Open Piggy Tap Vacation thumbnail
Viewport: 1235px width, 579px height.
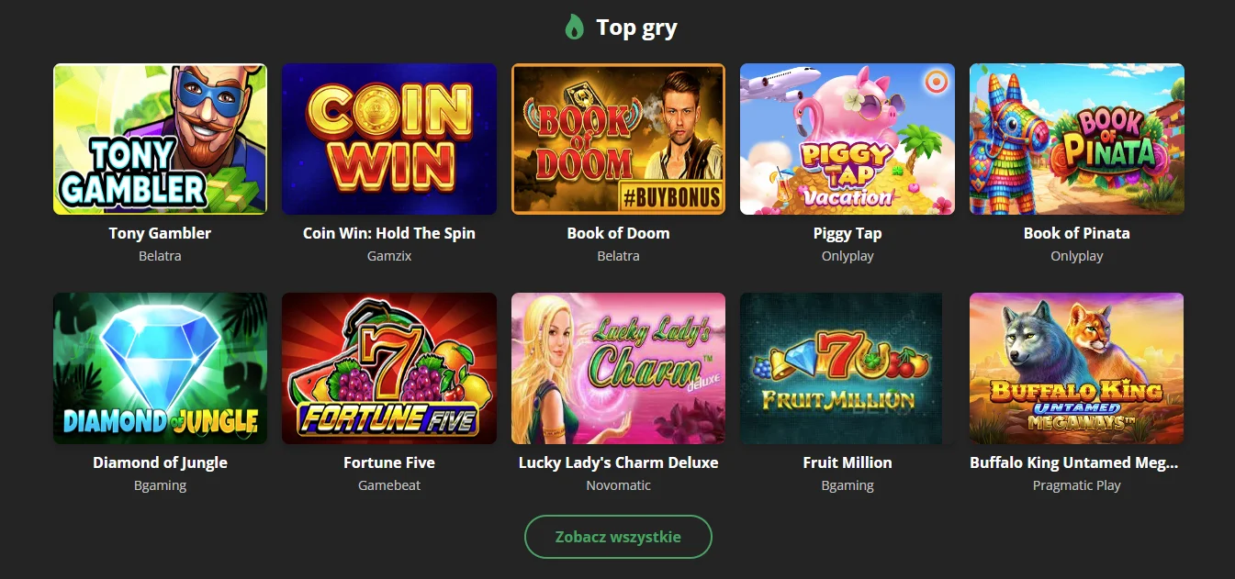click(x=847, y=139)
